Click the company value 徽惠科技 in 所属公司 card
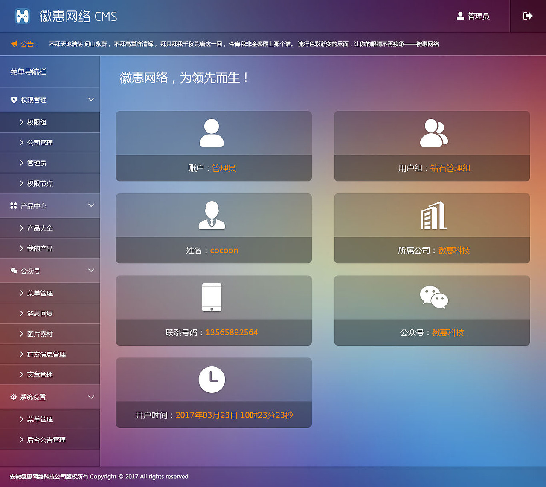This screenshot has width=546, height=487. (x=454, y=250)
